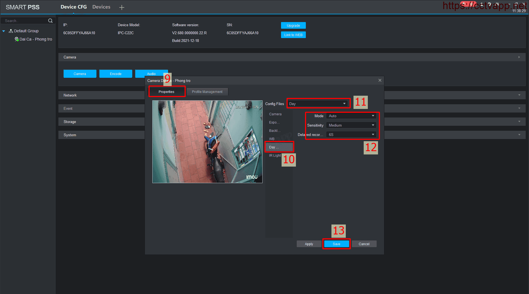
Task: Click the camera preview image
Action: click(x=207, y=142)
